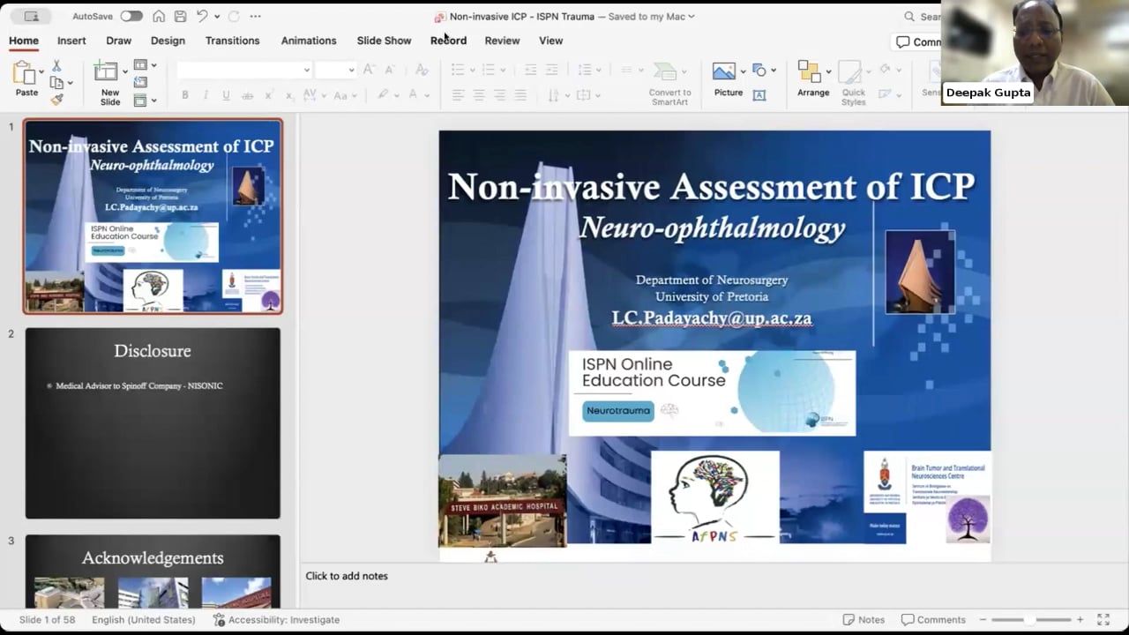1129x635 pixels.
Task: Open the more options ellipsis in title bar
Action: pos(256,16)
